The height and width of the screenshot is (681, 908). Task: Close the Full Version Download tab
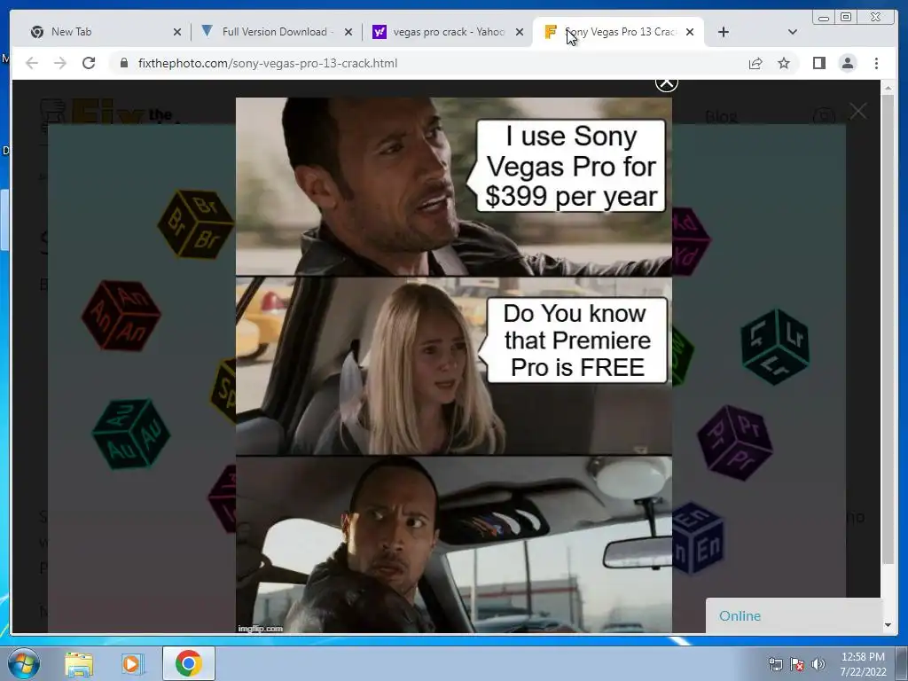(348, 33)
